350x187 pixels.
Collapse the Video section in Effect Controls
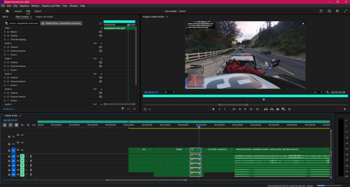(x=101, y=28)
